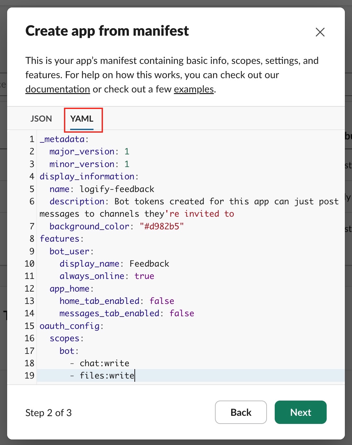Click the logify-feedback name value
Screen dimensions: 352x445
coord(117,189)
